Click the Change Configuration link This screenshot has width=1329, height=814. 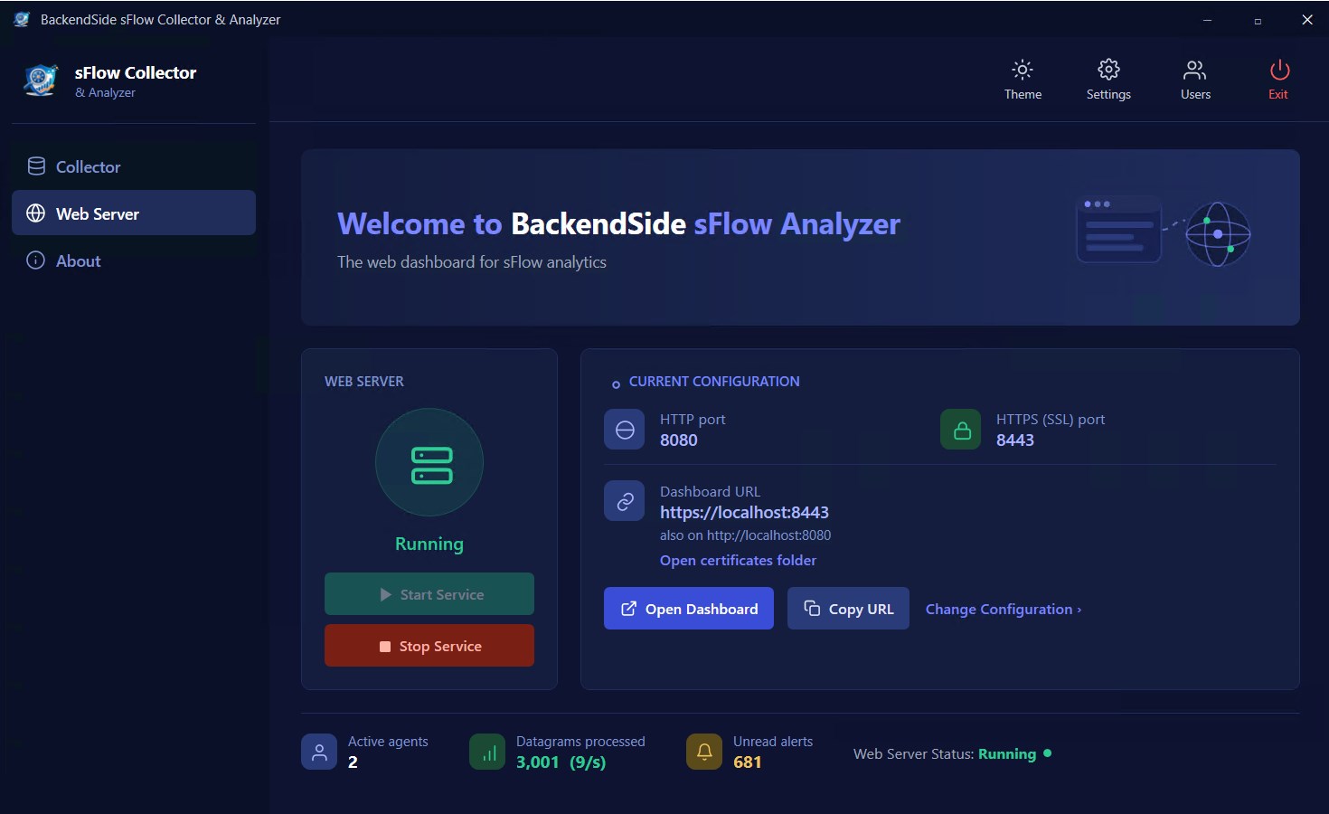pyautogui.click(x=1004, y=610)
